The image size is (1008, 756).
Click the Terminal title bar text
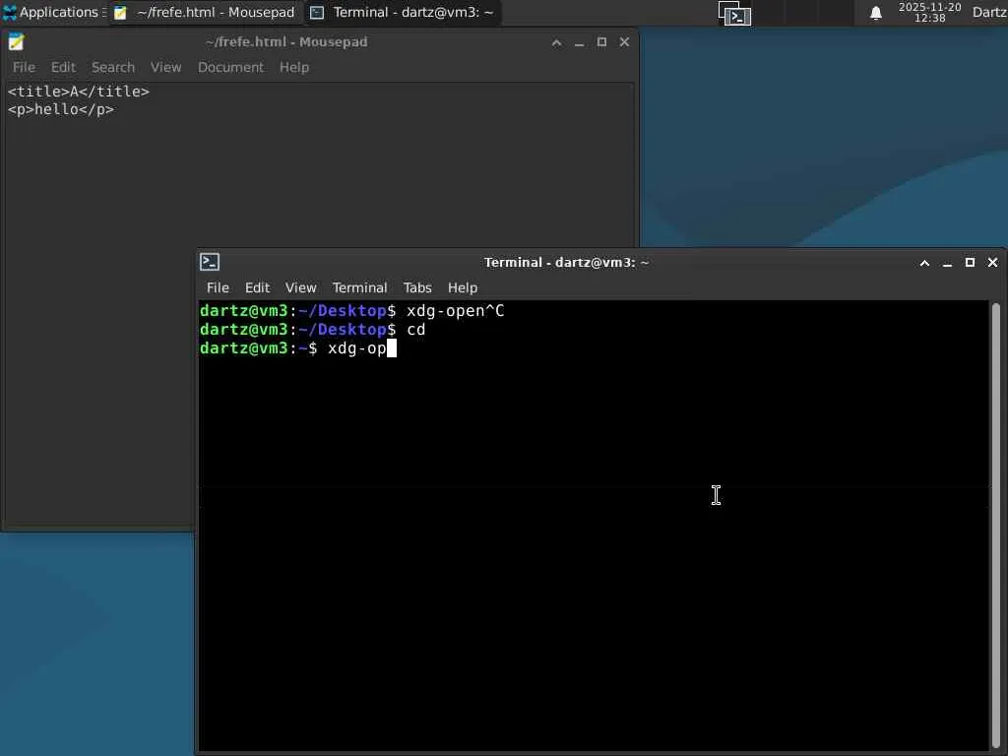click(x=566, y=262)
